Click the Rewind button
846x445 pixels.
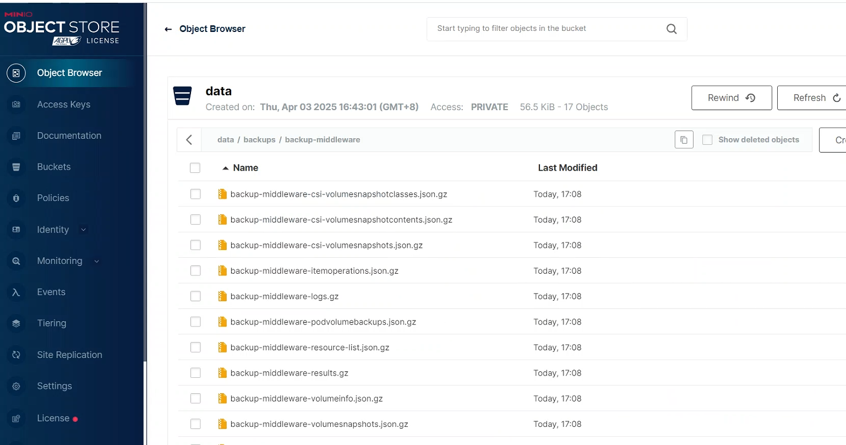(x=732, y=98)
